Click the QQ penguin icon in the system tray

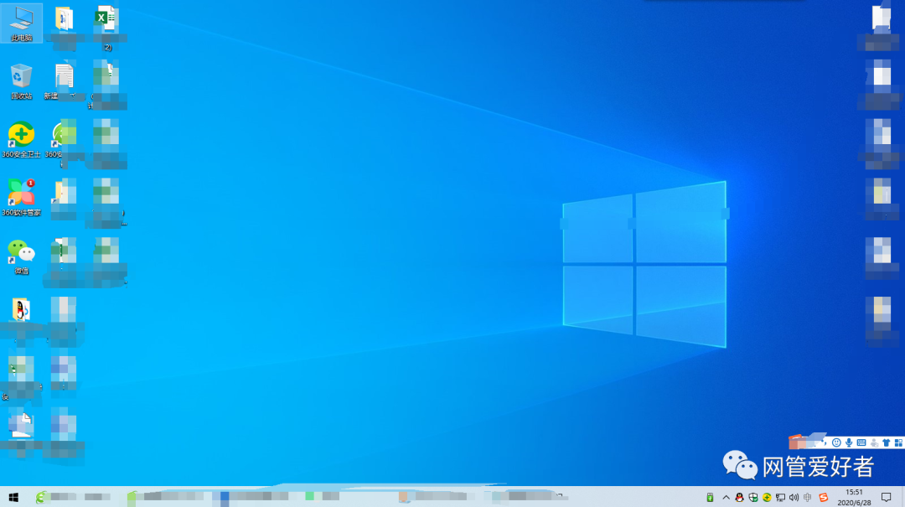tap(739, 497)
